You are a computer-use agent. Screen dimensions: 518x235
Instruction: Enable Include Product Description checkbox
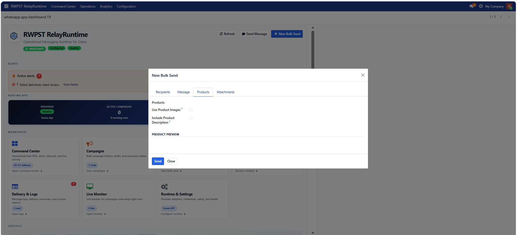pos(191,118)
